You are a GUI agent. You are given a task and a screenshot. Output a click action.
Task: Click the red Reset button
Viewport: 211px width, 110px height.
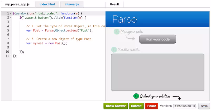tap(151, 106)
